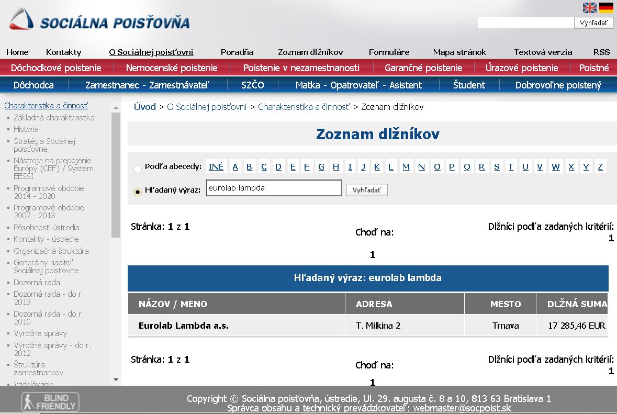This screenshot has height=414, width=617.
Task: Click the 'Hľadaný výraz' text input field
Action: 274,188
